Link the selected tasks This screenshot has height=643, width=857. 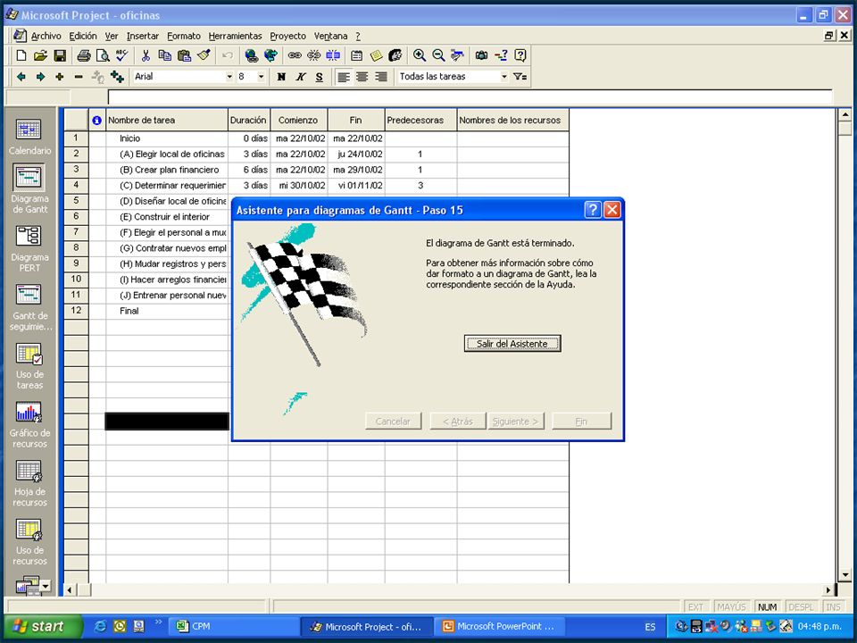coord(295,55)
